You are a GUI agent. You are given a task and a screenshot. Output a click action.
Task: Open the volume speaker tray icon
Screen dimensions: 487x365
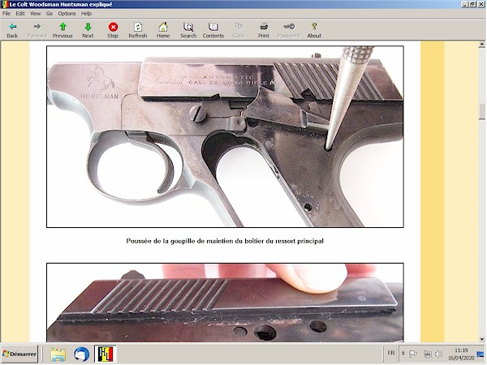[438, 354]
